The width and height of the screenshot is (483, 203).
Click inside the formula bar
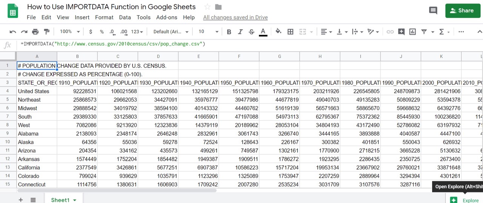point(249,44)
